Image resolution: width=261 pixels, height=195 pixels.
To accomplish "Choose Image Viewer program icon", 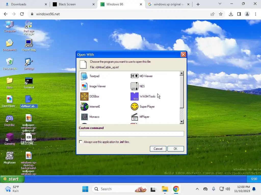I will click(x=84, y=86).
